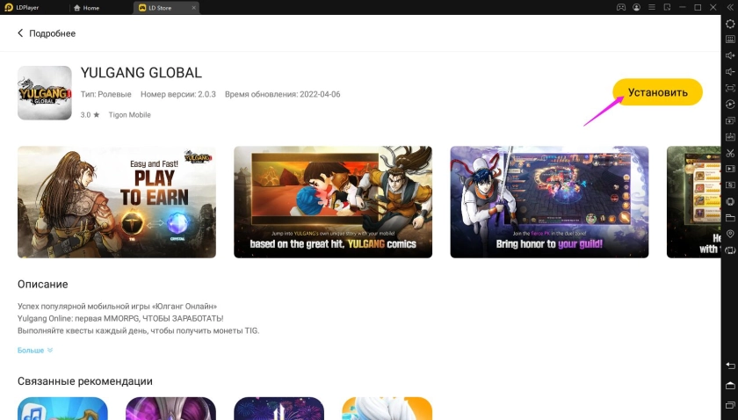Image resolution: width=738 pixels, height=420 pixels.
Task: Open the Bring honor to your guild screenshot
Action: [549, 202]
